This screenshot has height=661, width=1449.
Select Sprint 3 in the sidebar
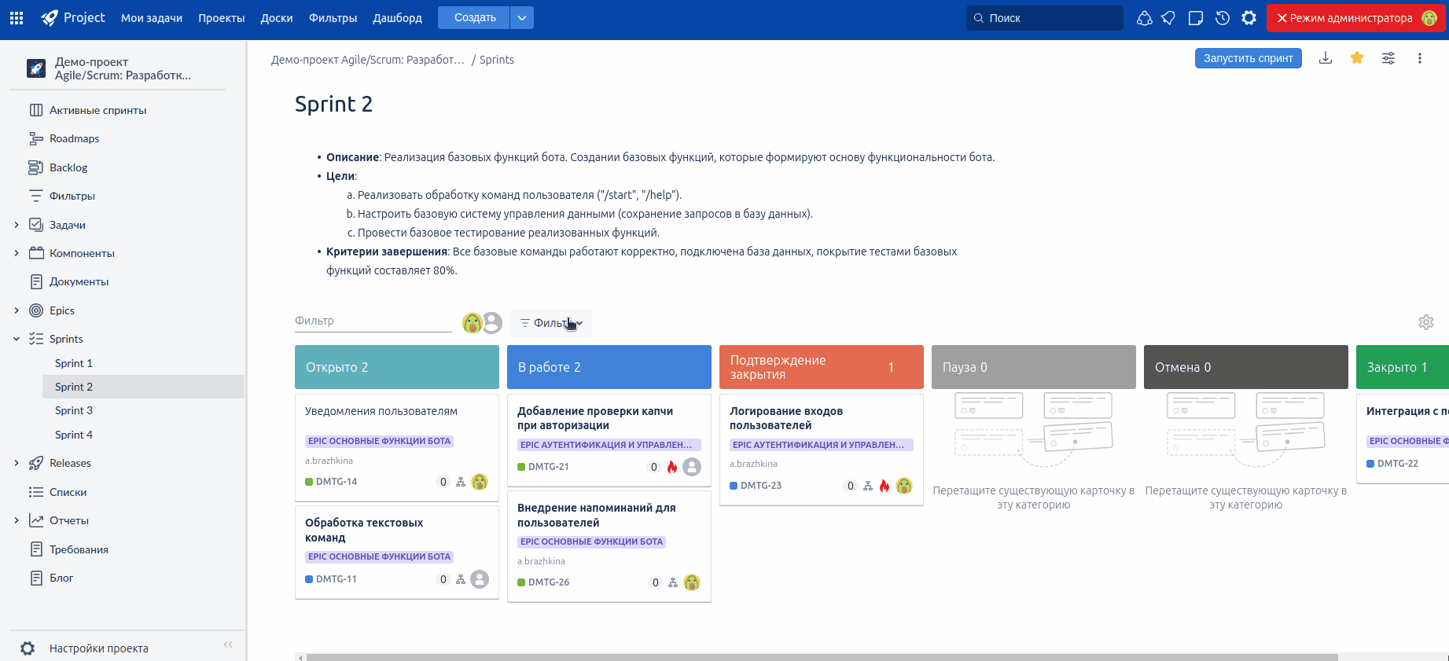(x=74, y=410)
